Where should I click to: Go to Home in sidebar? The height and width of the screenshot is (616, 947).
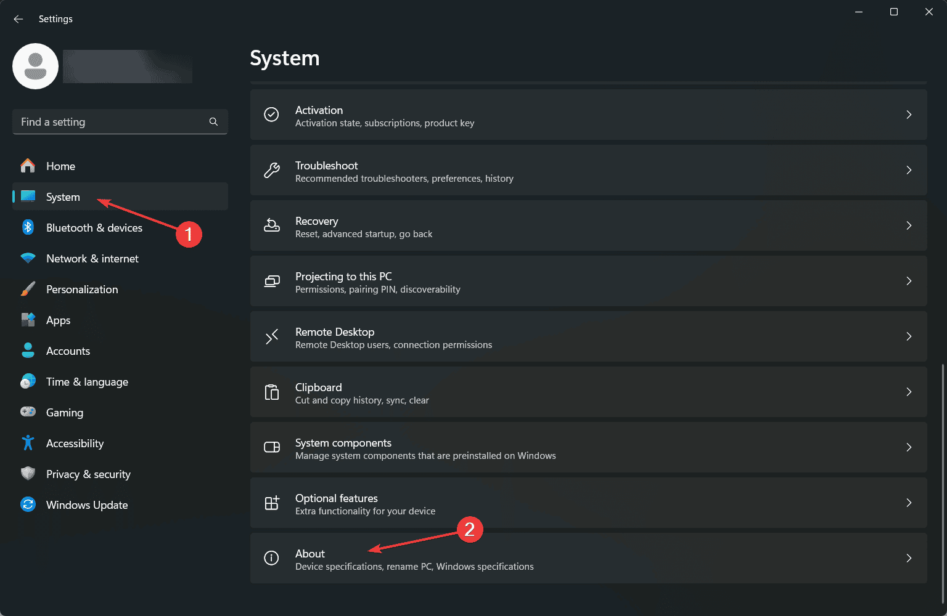click(120, 166)
